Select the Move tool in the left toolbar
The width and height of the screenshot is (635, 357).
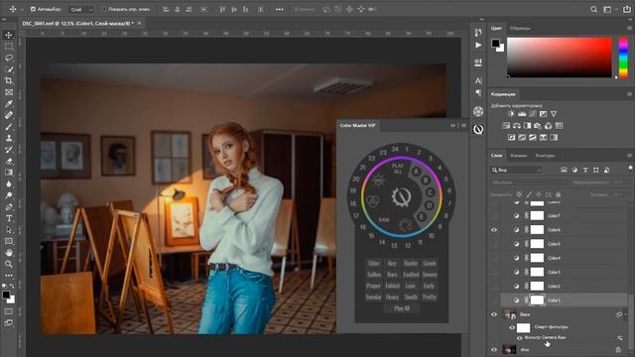coord(9,36)
